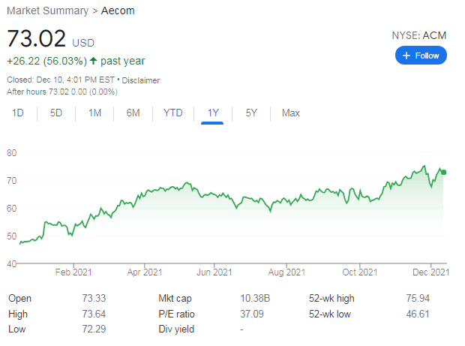Open the Disclaimer link
The width and height of the screenshot is (465, 346).
pos(140,80)
